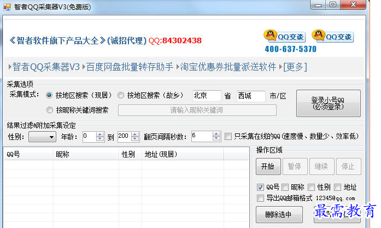Decrease the minimum 年龄 value
381x228 pixels.
click(x=100, y=139)
